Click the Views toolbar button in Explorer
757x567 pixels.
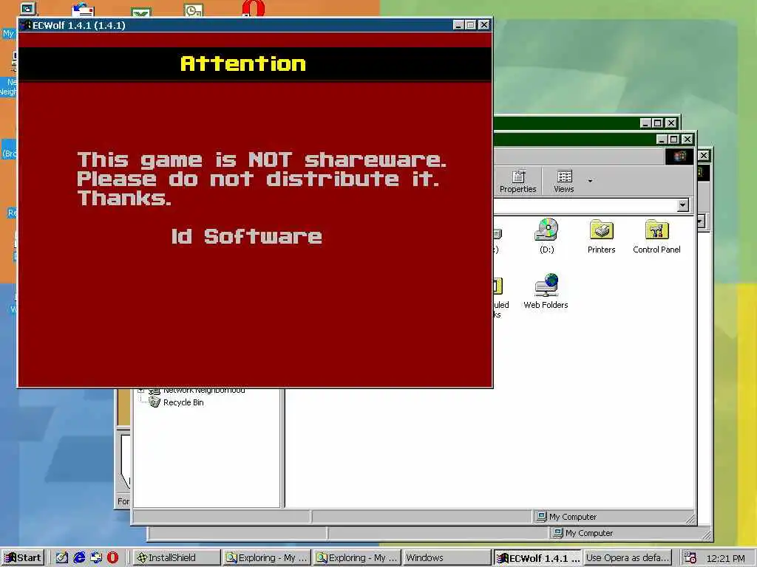[x=563, y=182]
